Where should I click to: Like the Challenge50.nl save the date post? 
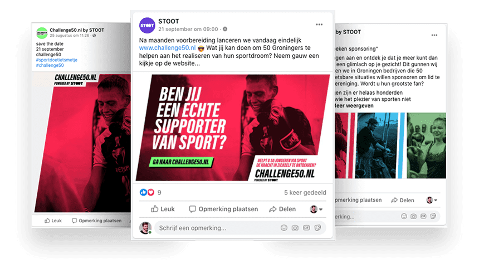point(53,221)
